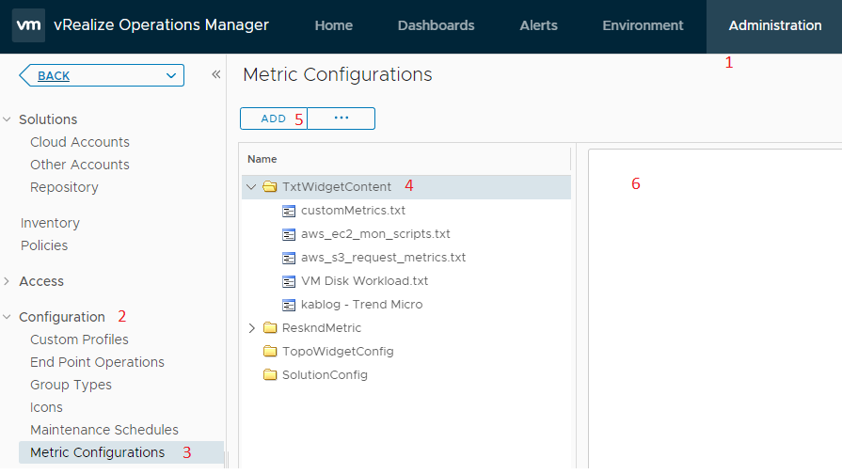
Task: Click the ReskndMetric folder icon
Action: coord(270,328)
